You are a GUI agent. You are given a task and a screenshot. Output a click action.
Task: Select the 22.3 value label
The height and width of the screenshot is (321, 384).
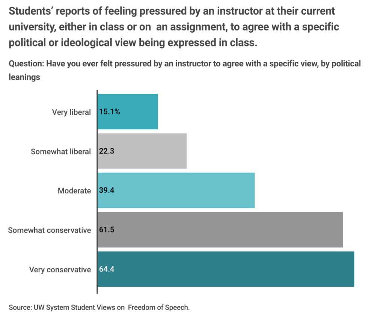click(x=107, y=151)
